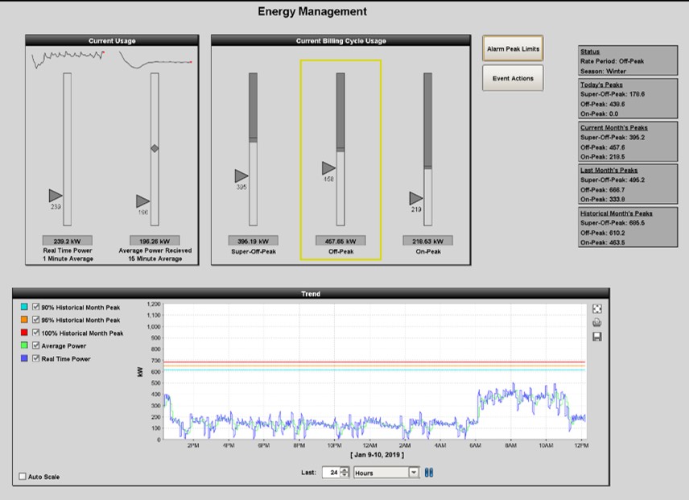Uncheck the Real Time Power series
The height and width of the screenshot is (500, 689).
coord(35,358)
